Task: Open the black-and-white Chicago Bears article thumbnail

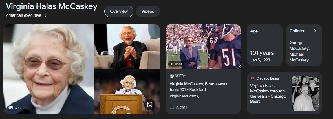Action: (305, 93)
